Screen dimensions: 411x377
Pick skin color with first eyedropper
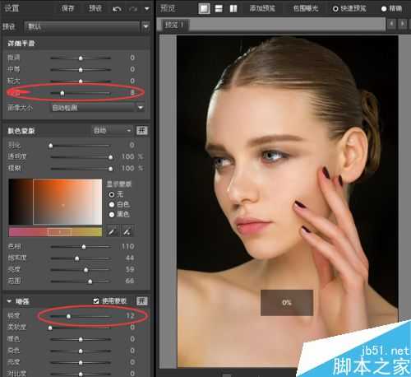tap(113, 231)
